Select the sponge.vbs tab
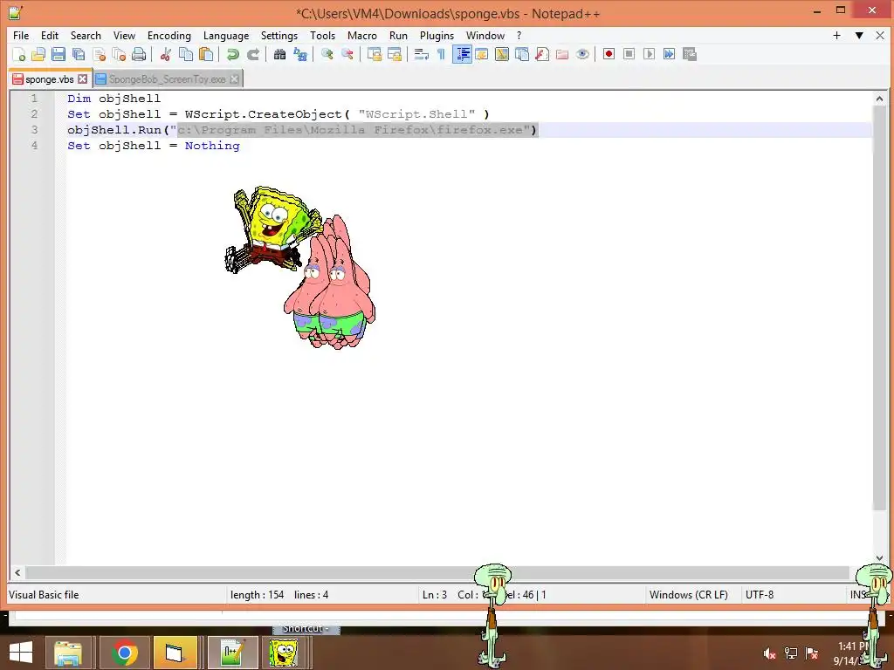 click(50, 79)
